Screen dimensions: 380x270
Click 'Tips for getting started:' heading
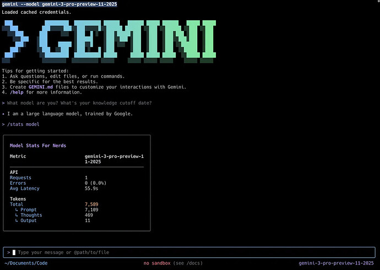tap(35, 71)
